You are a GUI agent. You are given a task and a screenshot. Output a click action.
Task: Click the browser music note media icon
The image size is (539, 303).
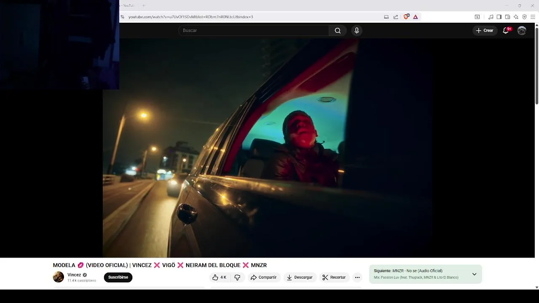pyautogui.click(x=491, y=17)
